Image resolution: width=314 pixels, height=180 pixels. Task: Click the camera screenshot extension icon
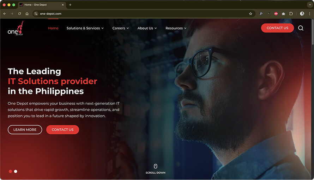283,14
